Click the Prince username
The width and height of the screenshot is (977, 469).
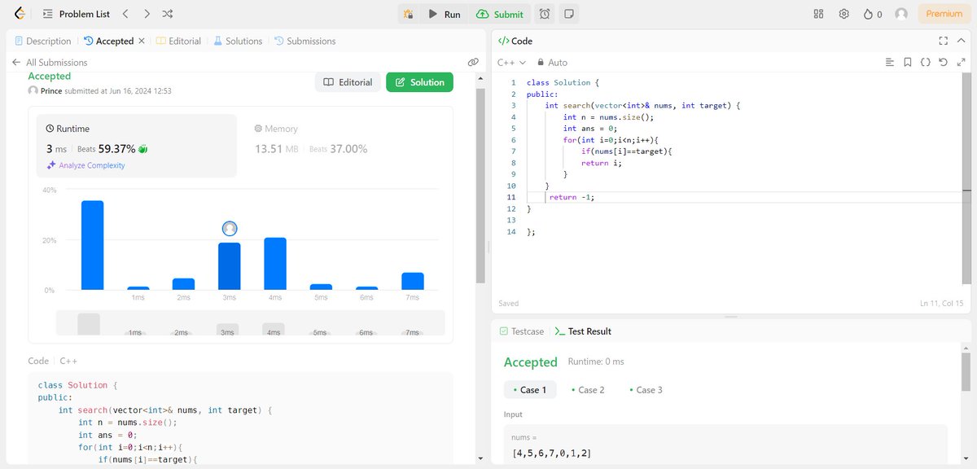click(x=51, y=91)
